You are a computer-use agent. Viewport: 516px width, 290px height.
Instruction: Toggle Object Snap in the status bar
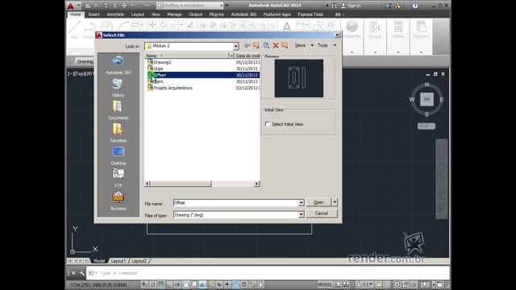click(x=186, y=284)
